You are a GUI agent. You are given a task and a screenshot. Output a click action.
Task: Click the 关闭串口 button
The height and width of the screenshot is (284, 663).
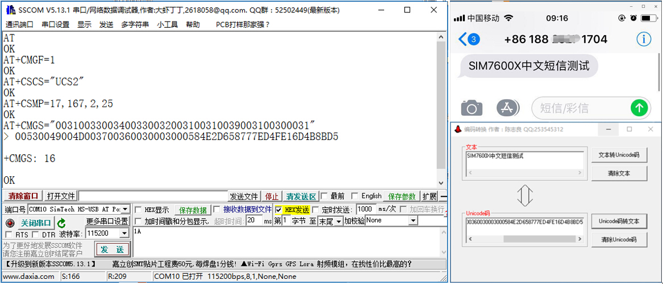[36, 223]
